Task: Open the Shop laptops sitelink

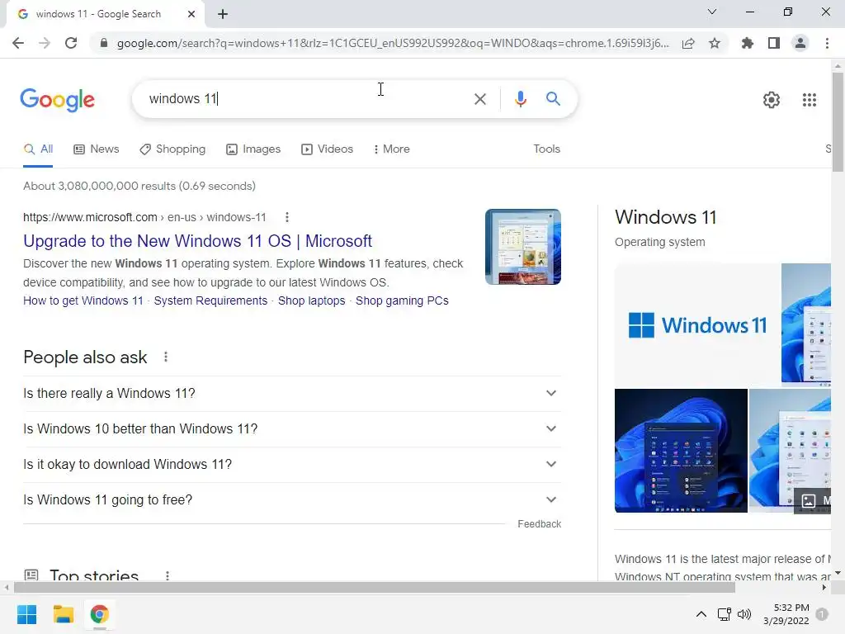Action: (x=311, y=300)
